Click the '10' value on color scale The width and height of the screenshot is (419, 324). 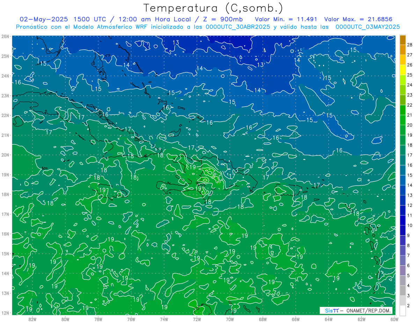point(410,225)
